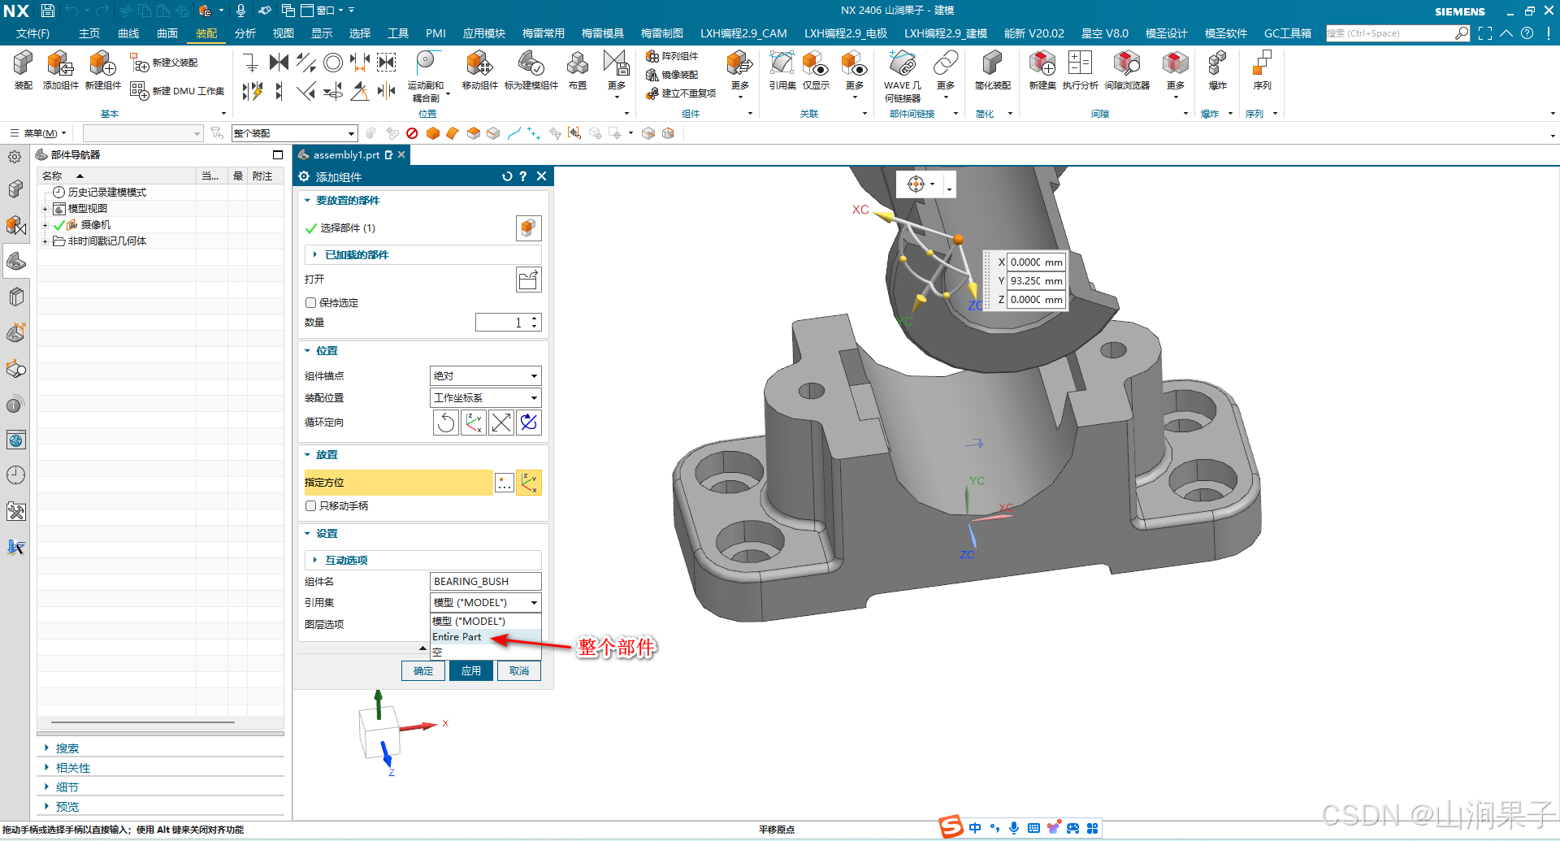This screenshot has width=1560, height=841.
Task: Click the Z coordinate field in the viewport
Action: click(1036, 300)
